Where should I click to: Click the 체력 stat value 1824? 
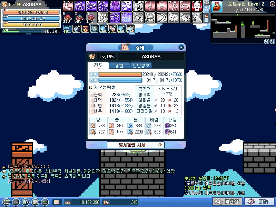(114, 100)
